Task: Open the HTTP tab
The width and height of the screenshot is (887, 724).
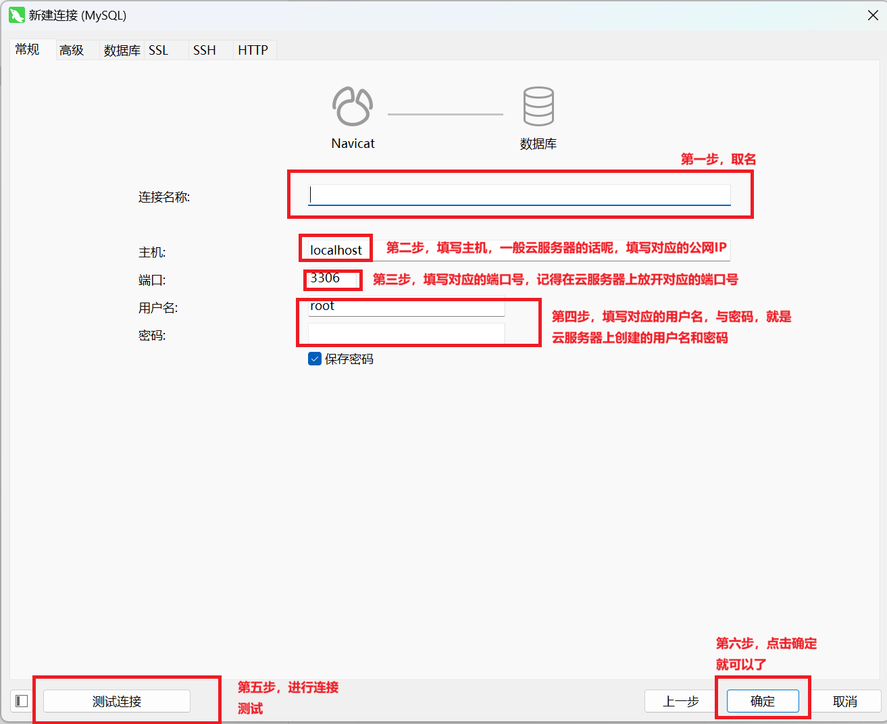Action: tap(253, 51)
